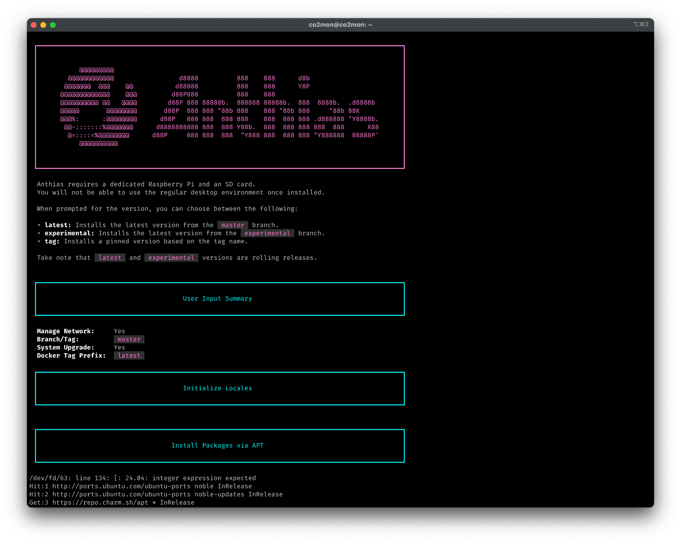681x543 pixels.
Task: Click the bold 'tag:' bullet label
Action: pos(52,241)
